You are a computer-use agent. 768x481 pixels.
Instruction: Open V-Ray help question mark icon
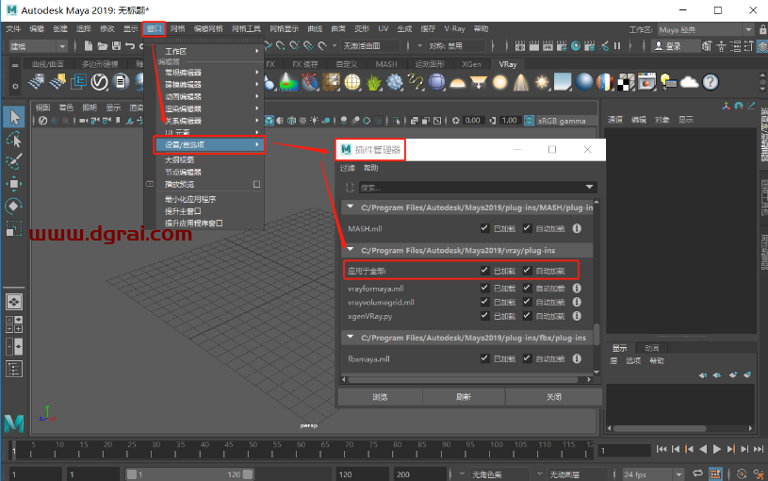tap(711, 82)
